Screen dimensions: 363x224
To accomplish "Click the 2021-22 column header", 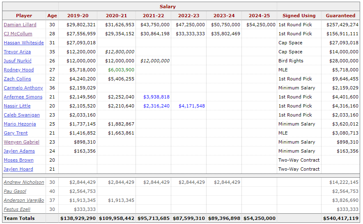I will [x=154, y=16].
